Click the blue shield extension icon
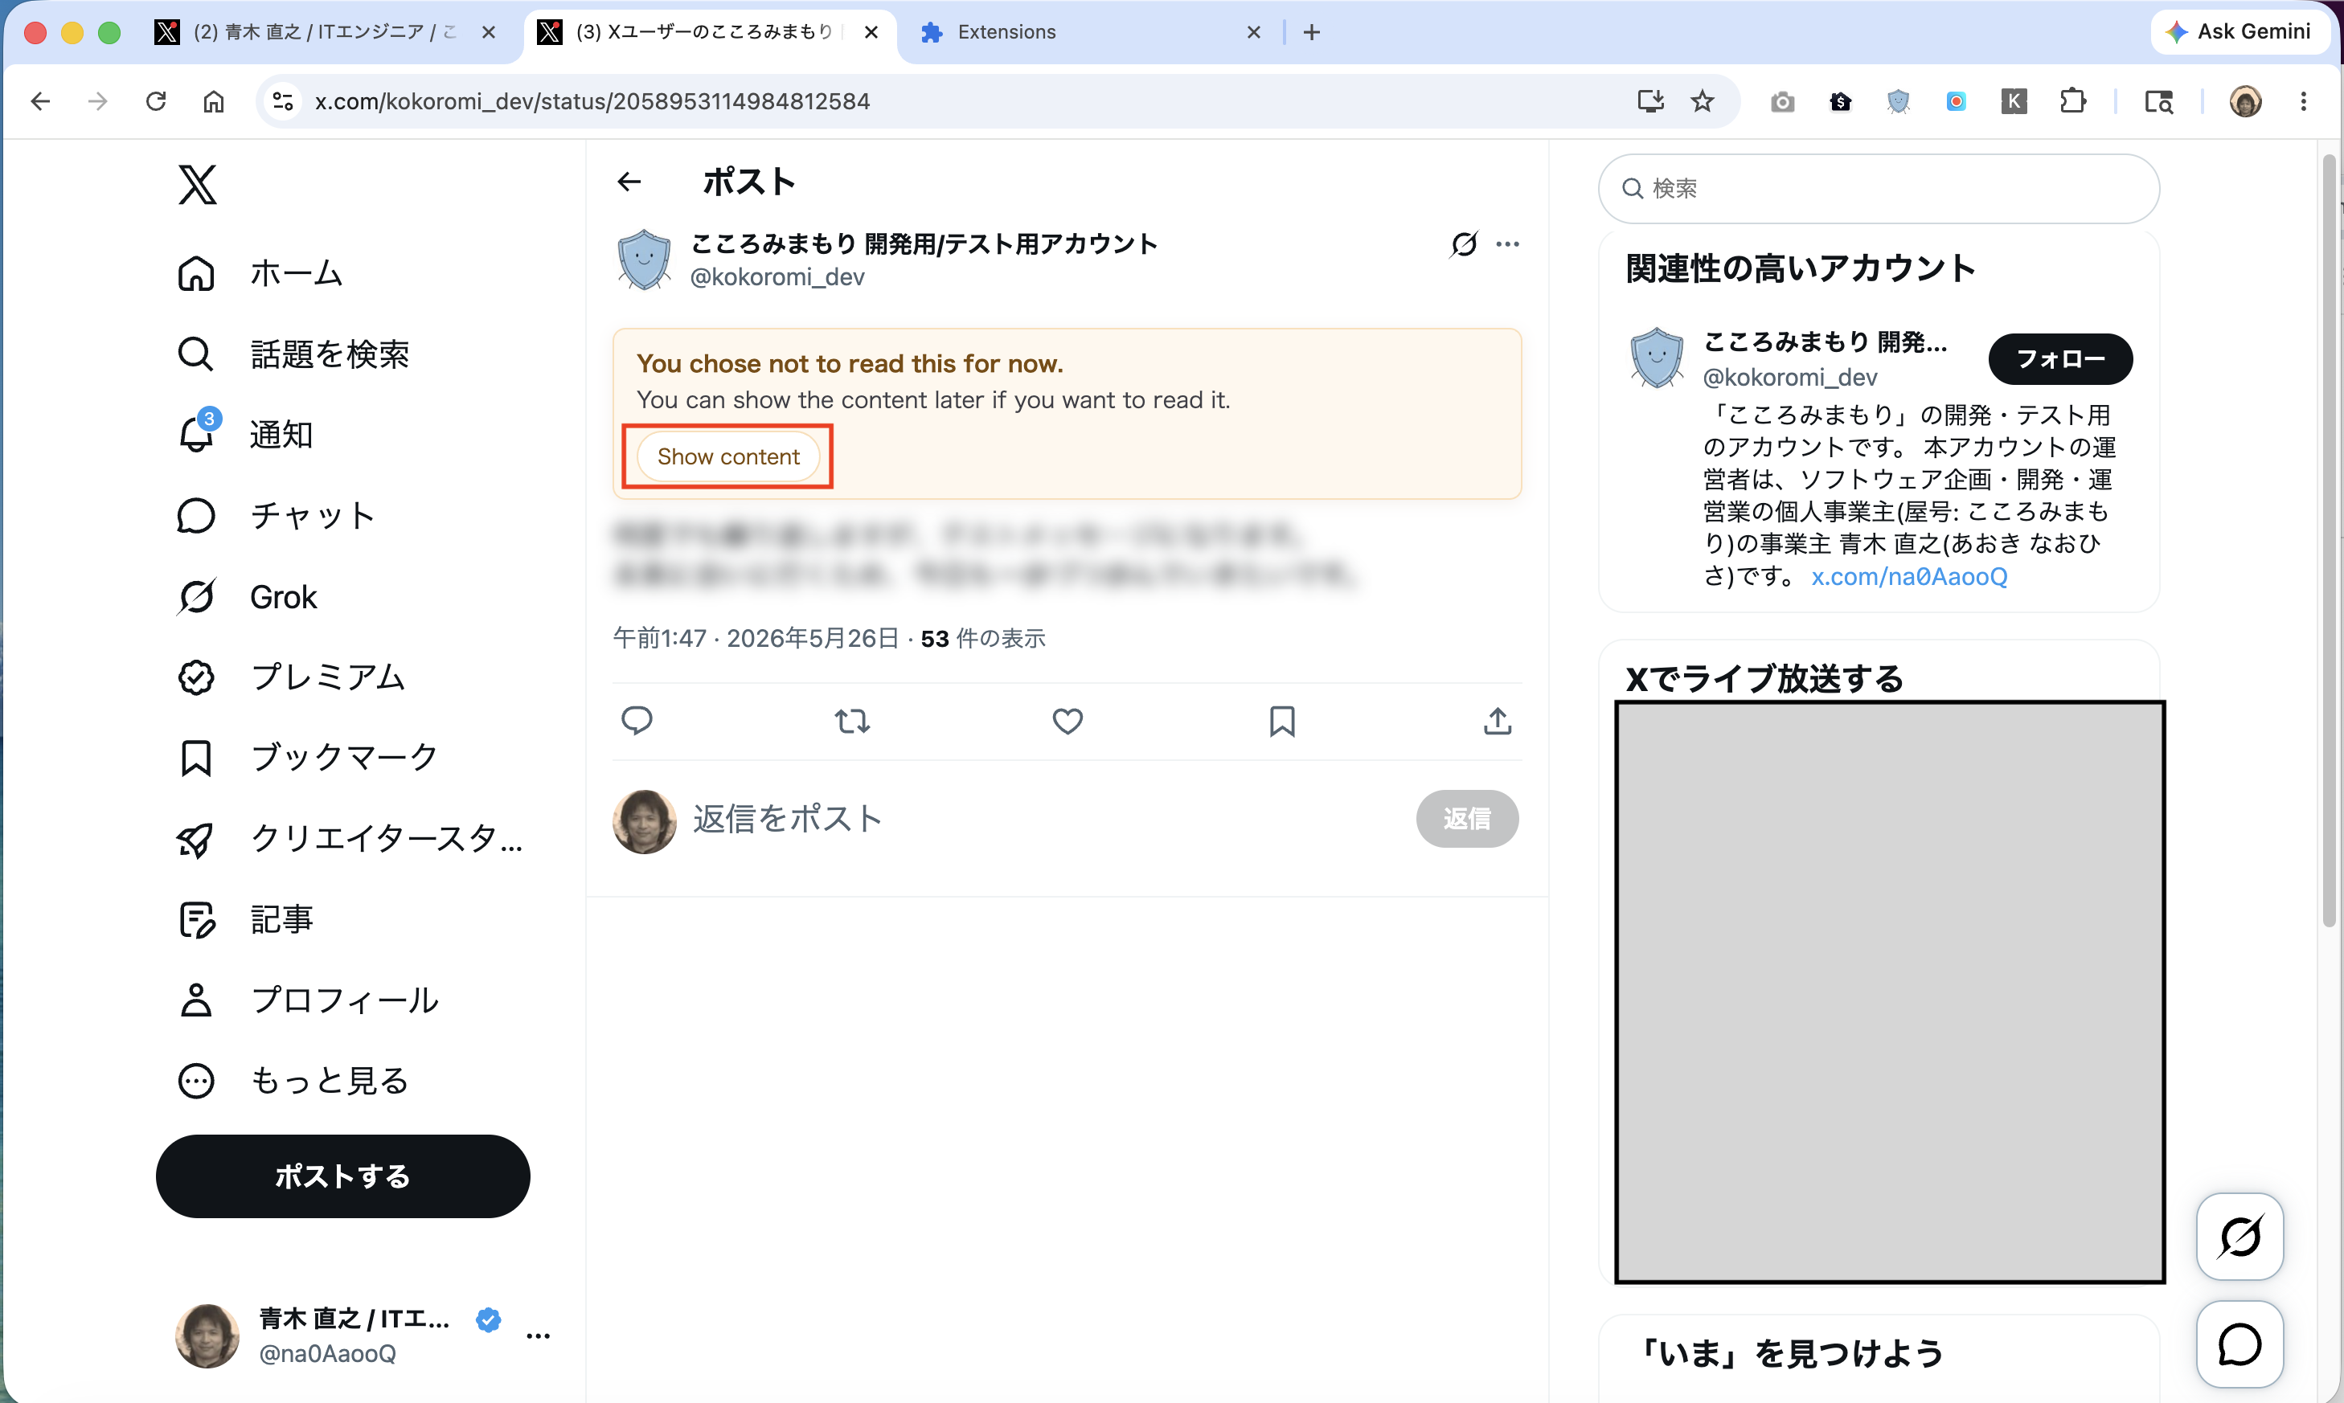Screen dimensions: 2344x1403 point(1898,101)
